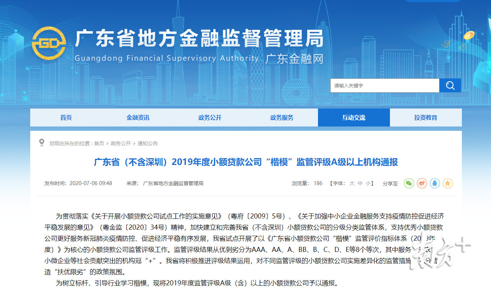This screenshot has height=290, width=491.
Task: Click the star share icon
Action: point(447,183)
